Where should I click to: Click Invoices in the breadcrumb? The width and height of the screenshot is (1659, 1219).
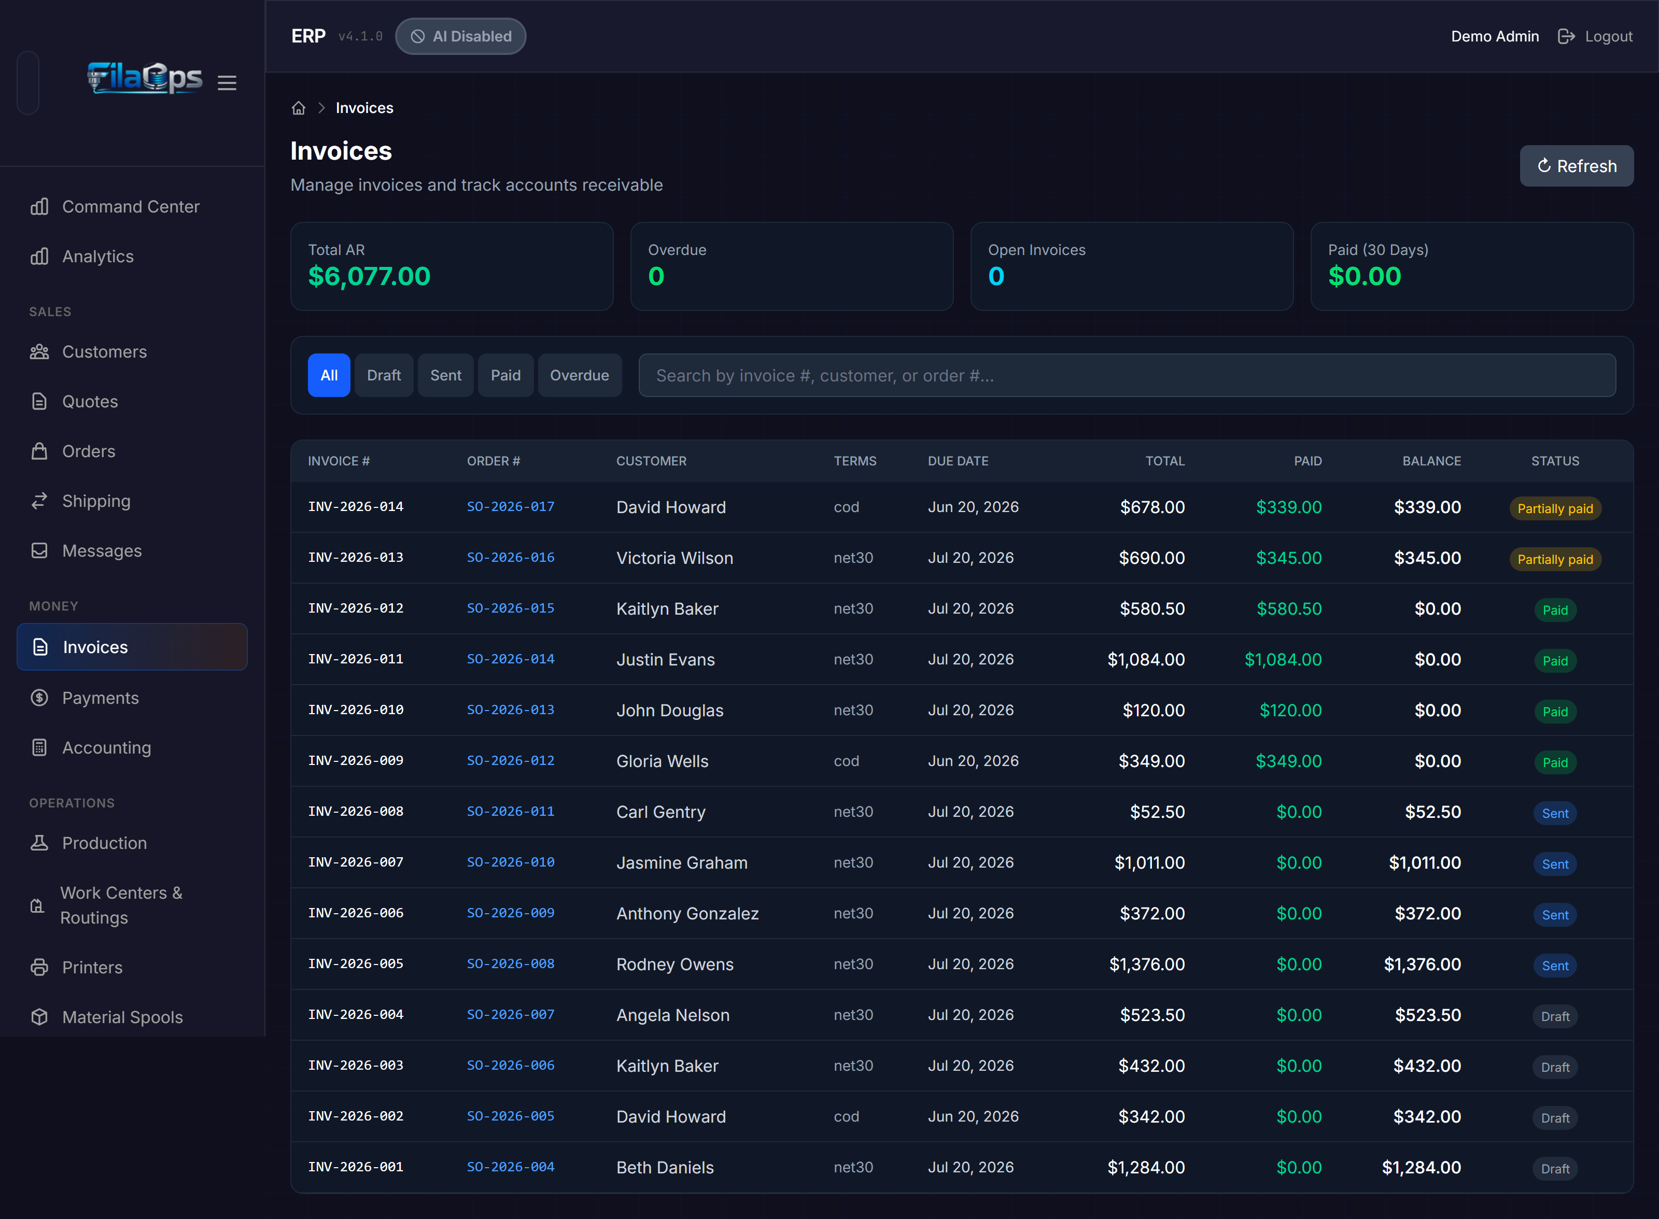pos(364,108)
